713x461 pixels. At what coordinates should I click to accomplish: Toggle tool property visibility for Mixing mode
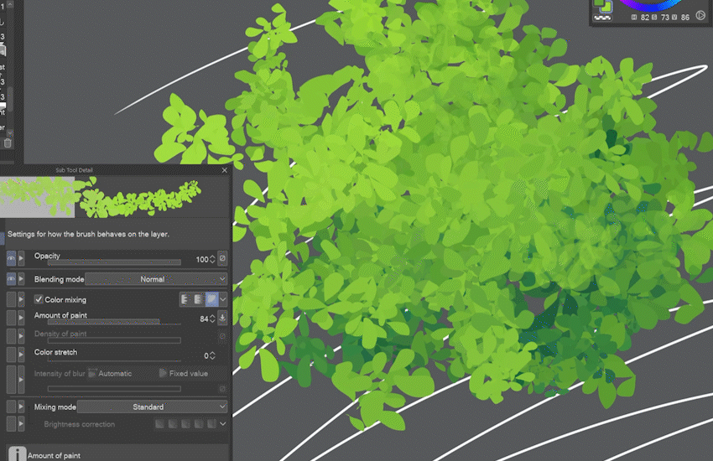pyautogui.click(x=12, y=407)
